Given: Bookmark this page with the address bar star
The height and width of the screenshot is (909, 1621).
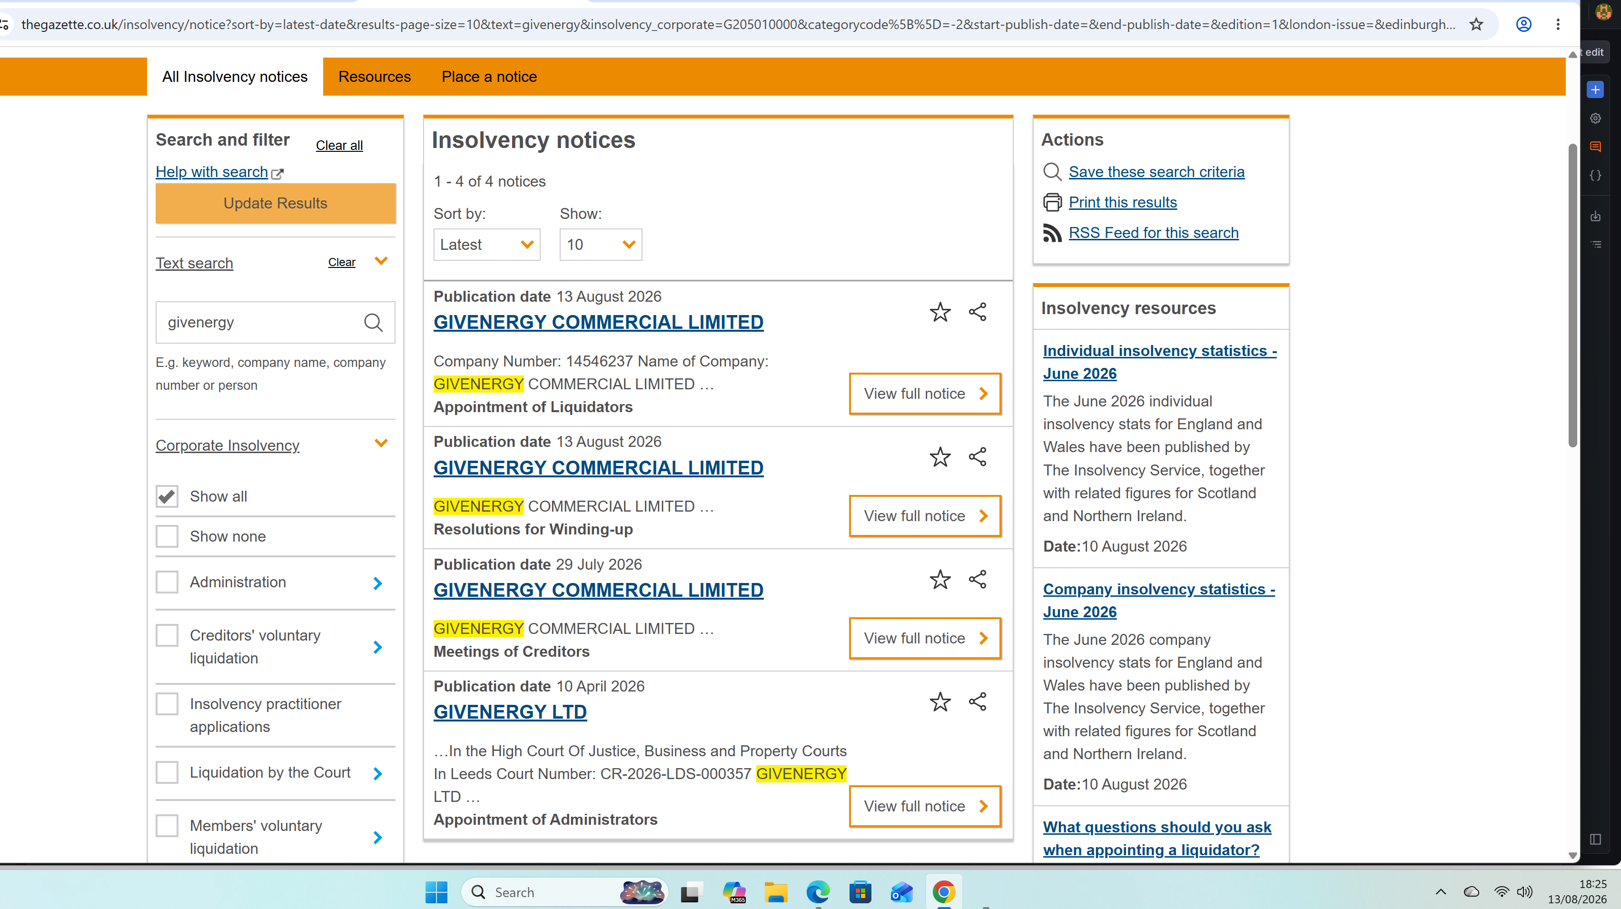Looking at the screenshot, I should pos(1476,25).
